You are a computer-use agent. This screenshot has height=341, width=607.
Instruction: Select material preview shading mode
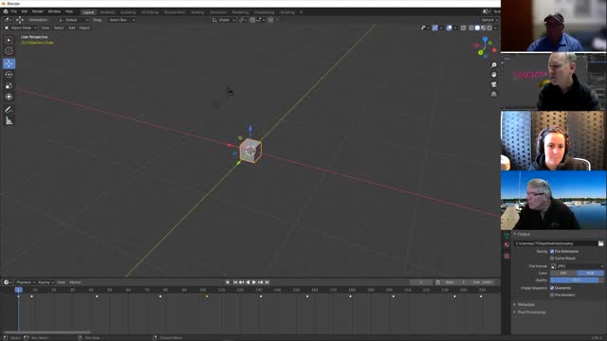pyautogui.click(x=483, y=27)
